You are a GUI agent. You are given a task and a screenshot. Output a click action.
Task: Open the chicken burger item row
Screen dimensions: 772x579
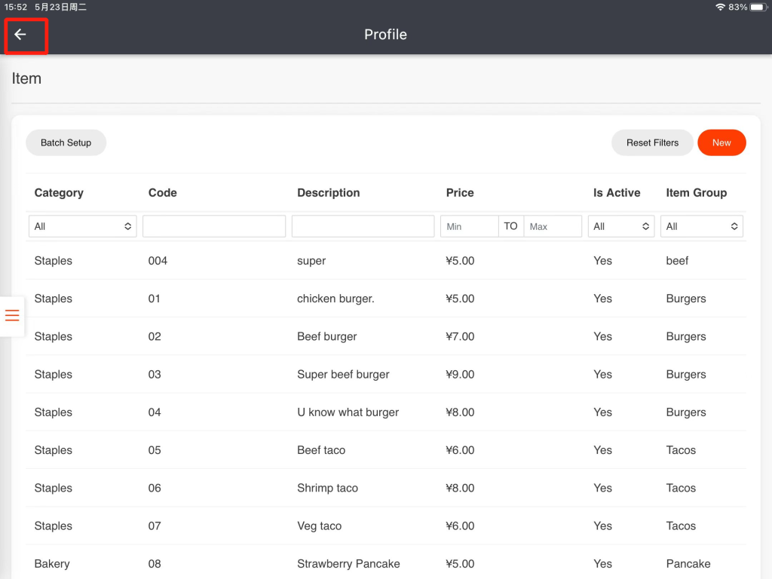tap(335, 299)
